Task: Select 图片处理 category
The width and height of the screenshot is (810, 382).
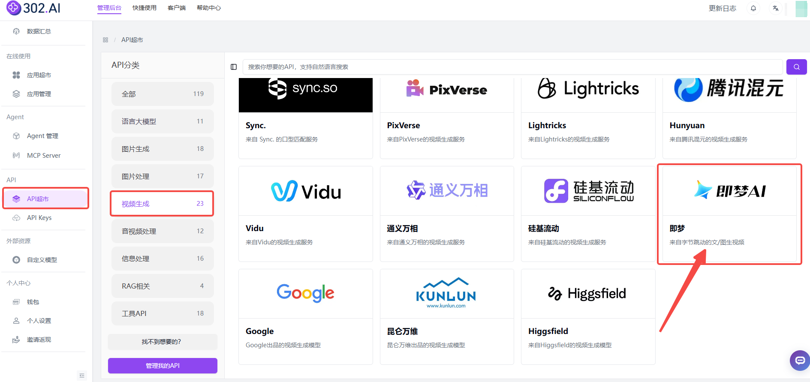Action: (163, 176)
